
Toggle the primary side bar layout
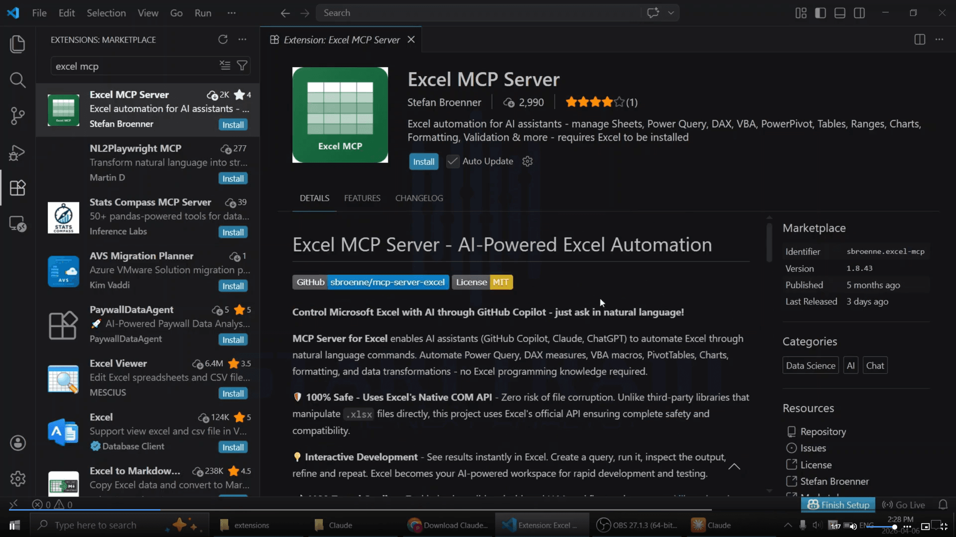pyautogui.click(x=820, y=13)
